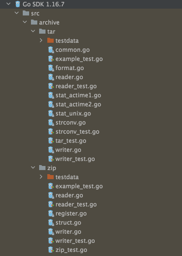Click the gray folder icon for src
182x256 pixels.
pos(26,13)
